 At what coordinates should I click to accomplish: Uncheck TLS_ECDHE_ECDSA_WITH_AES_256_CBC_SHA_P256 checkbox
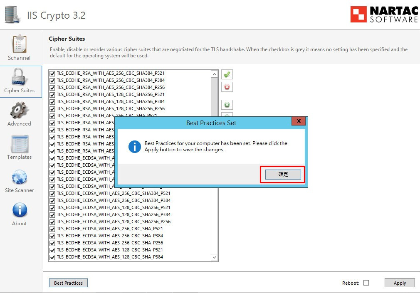coord(52,243)
